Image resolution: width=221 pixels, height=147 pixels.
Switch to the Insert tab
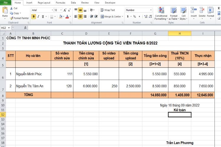point(29,3)
